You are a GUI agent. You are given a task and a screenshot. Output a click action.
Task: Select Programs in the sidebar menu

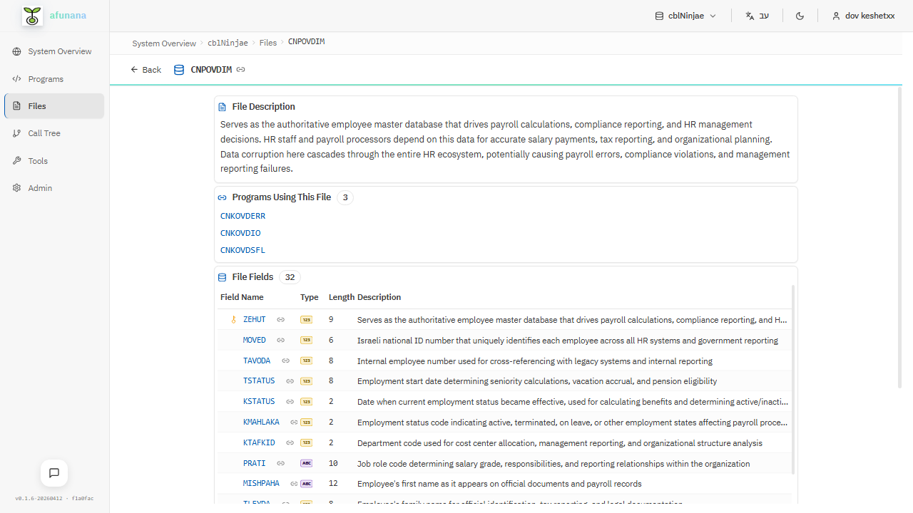[x=45, y=78]
